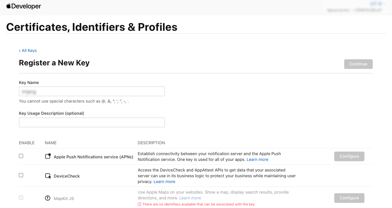This screenshot has width=392, height=208.
Task: Click the Key Usage Description field
Action: [92, 122]
